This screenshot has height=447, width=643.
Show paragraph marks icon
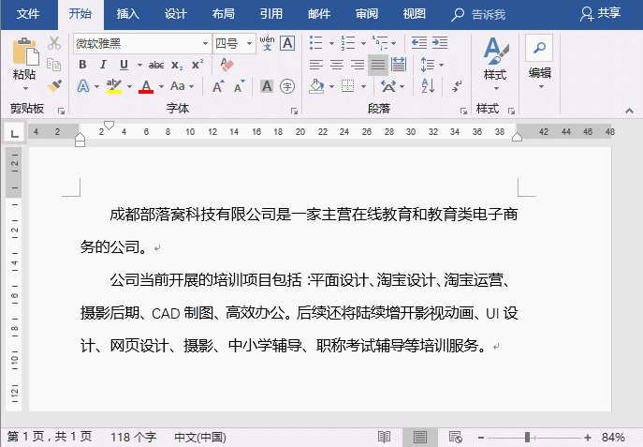coord(457,86)
